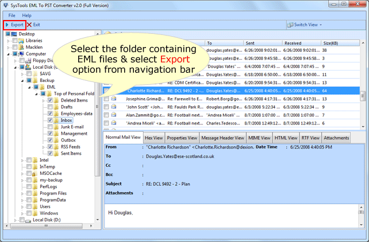Viewport: 369px width, 242px height.
Task: Select the PerfLogs folder in tree
Action: tap(48, 187)
